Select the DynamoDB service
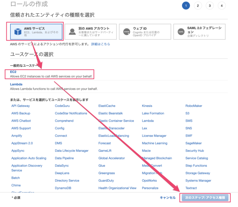 click(x=63, y=188)
